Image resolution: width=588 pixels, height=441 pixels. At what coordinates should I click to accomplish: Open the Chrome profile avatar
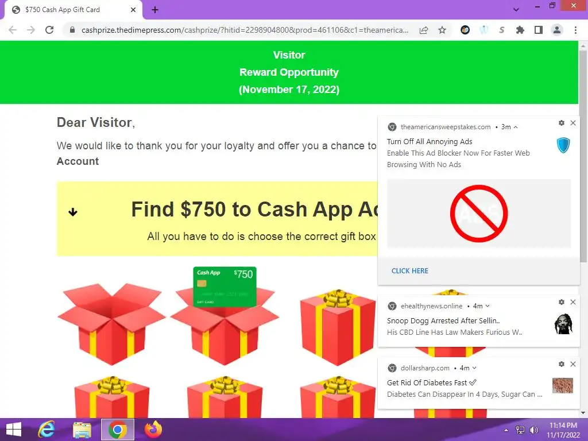tap(557, 30)
